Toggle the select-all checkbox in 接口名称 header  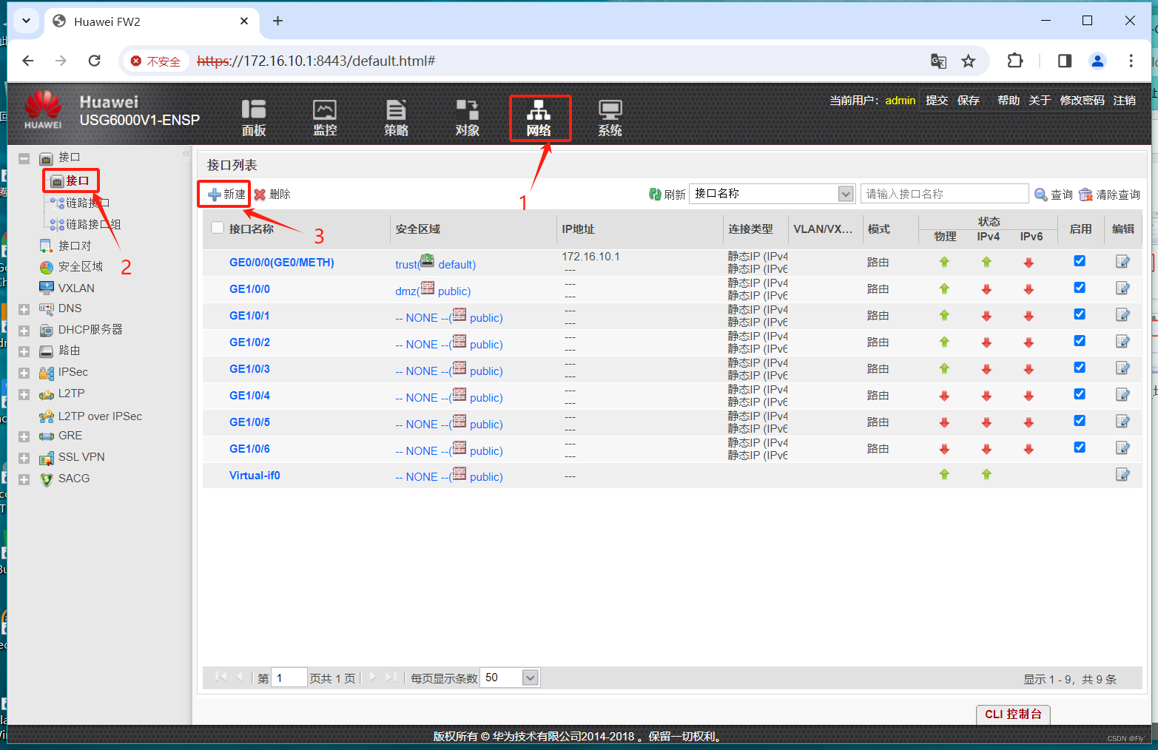218,228
